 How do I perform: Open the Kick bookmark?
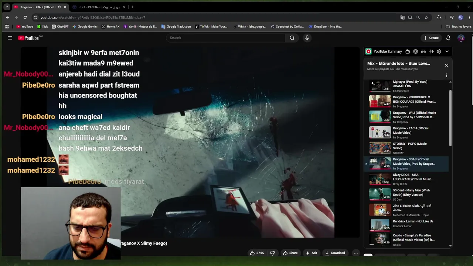[x=42, y=27]
